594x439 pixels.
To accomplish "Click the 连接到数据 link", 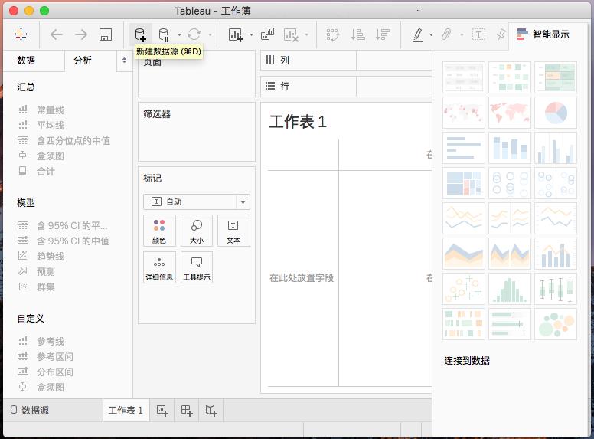I will pos(467,361).
